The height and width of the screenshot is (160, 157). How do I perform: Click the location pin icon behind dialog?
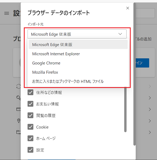(x=19, y=121)
